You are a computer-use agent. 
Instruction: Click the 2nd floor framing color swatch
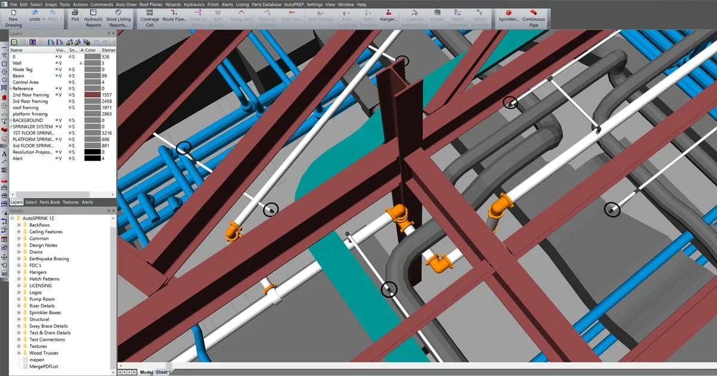(91, 95)
